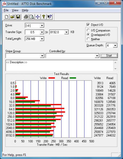Uncheck the Direct I/O checkbox
123x159 pixels.
88,25
